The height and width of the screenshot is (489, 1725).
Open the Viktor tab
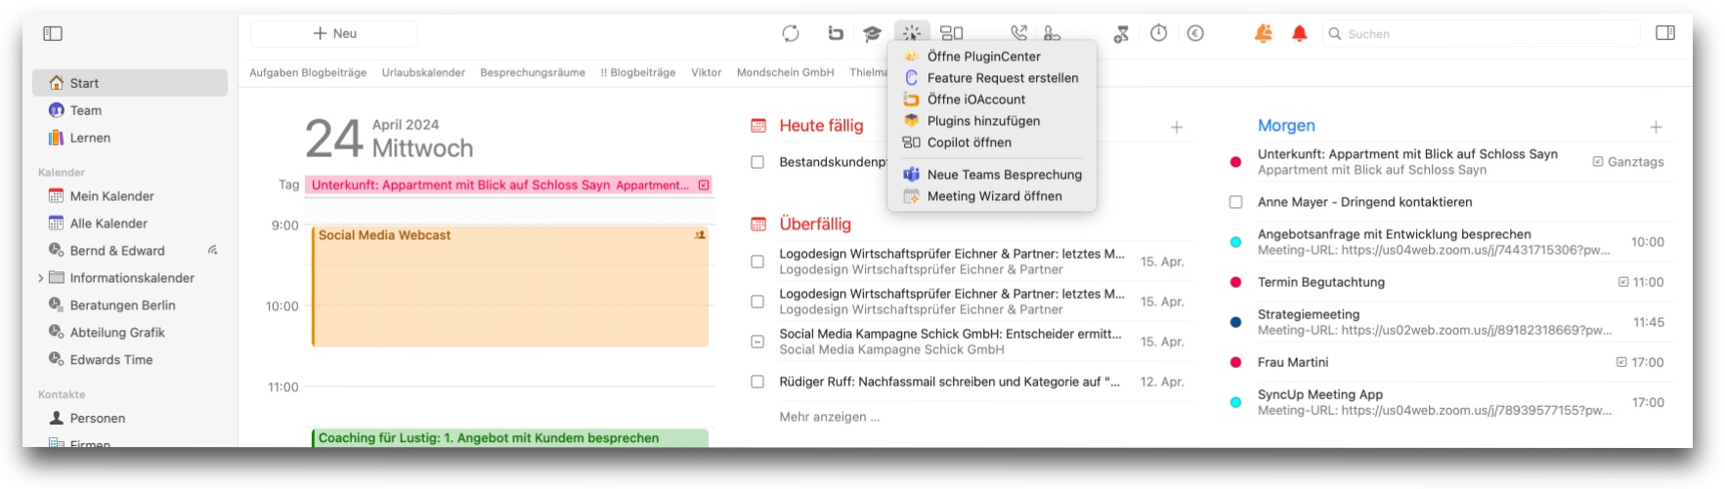[707, 72]
